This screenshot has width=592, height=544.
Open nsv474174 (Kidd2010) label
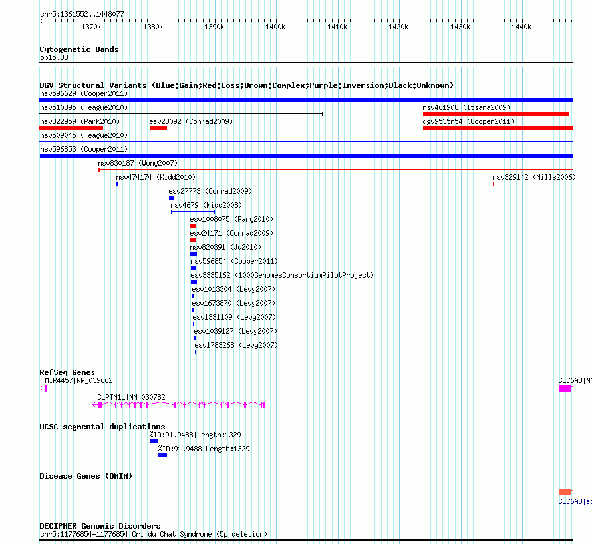[x=156, y=177]
